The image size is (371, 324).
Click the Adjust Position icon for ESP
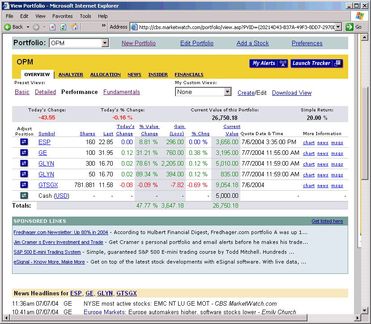24,141
